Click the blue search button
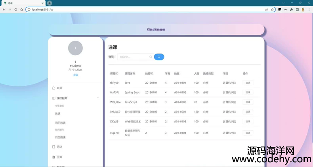The image size is (313, 167). 159,57
